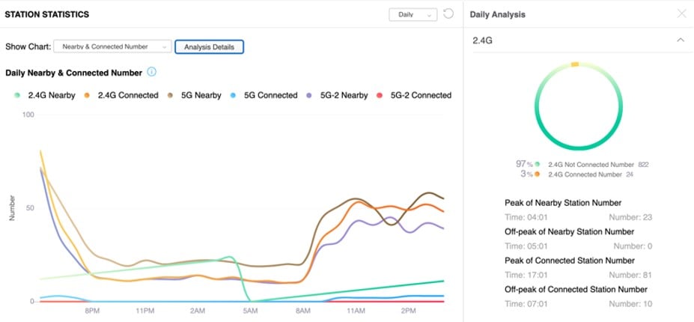The height and width of the screenshot is (322, 694).
Task: Collapse the 2.4G analysis section
Action: (681, 40)
